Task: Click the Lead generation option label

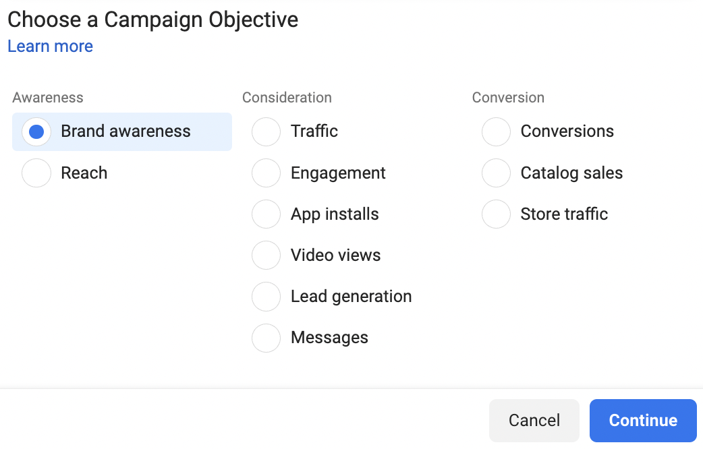Action: 351,297
